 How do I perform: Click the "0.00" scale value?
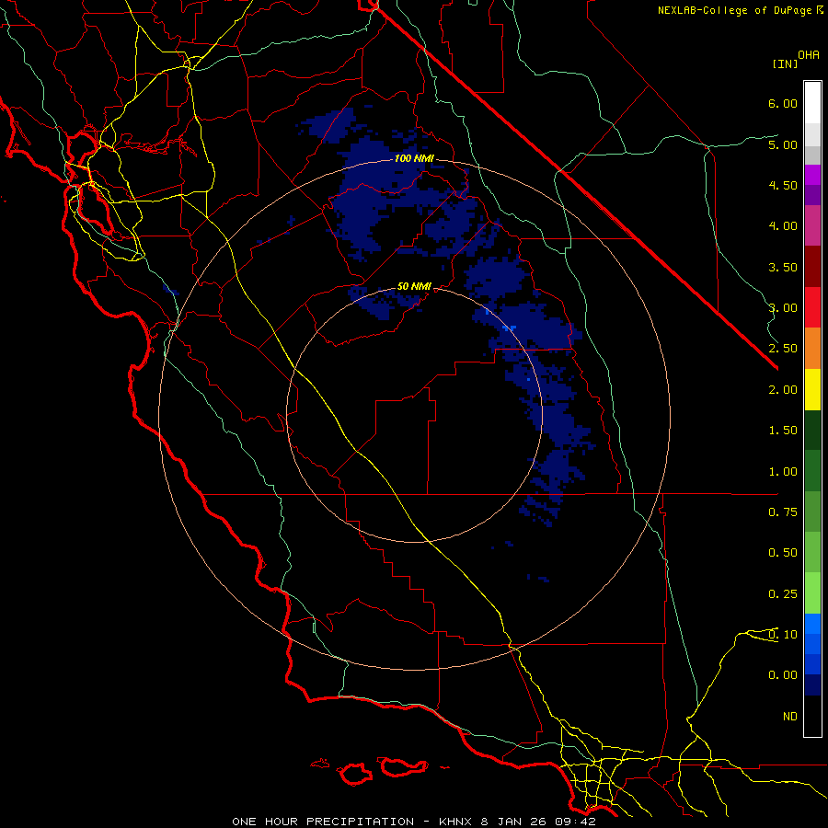tap(783, 675)
